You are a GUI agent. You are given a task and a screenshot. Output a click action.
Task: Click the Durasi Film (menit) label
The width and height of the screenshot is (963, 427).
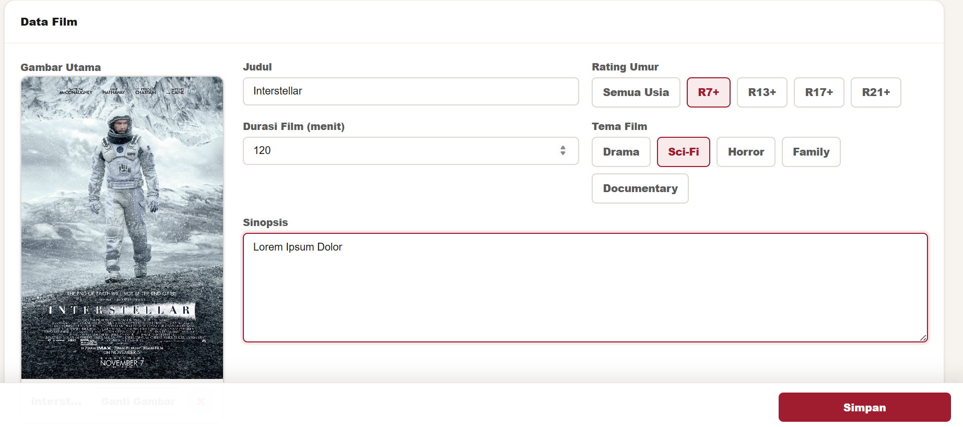tap(293, 126)
